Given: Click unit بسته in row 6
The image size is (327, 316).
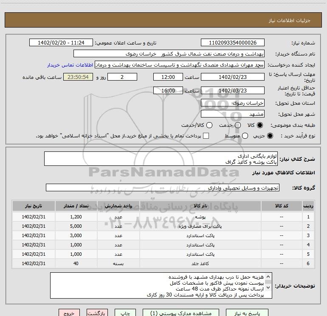Looking at the screenshot, I should coord(118,264).
